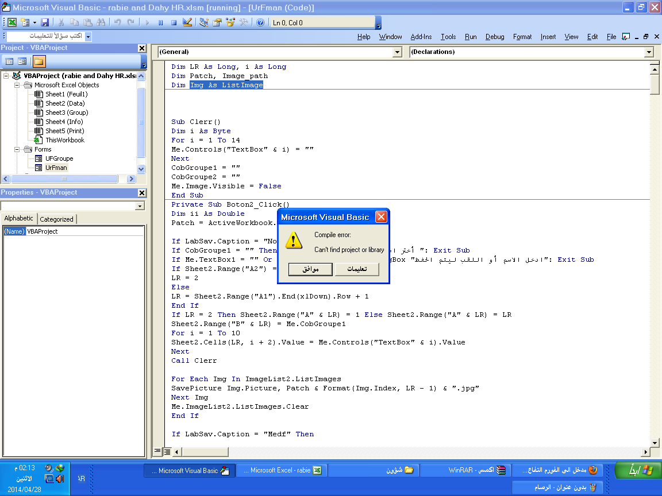Select Sheet1 (Feuil1) in project tree
Viewport: 662px width, 496px height.
(66, 94)
